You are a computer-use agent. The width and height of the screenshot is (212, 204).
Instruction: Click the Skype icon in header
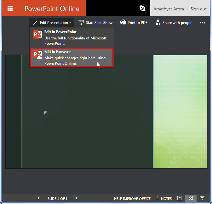(142, 8)
